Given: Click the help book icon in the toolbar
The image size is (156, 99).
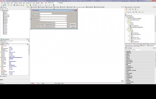Looking at the screenshot, I should (54, 5).
